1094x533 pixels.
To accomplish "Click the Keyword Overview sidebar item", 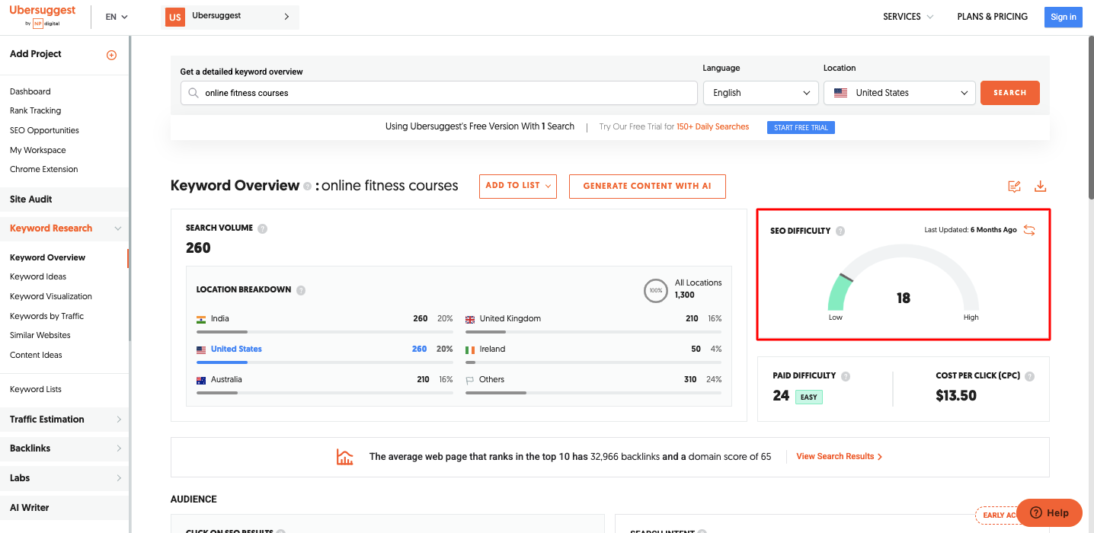I will click(48, 258).
